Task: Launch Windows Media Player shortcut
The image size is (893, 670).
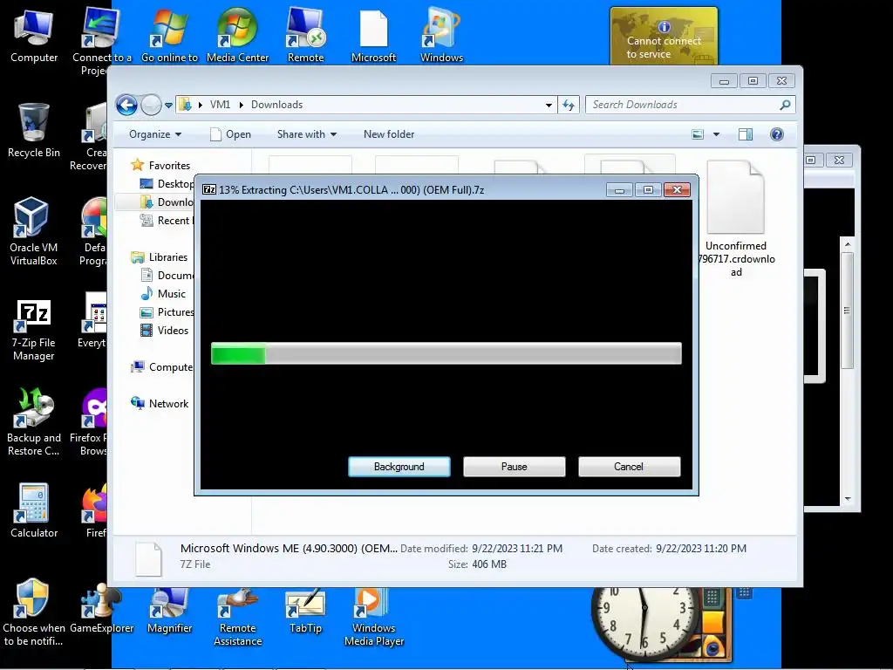Action: click(x=373, y=618)
